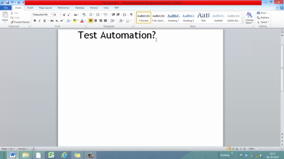Click the borders icon

[x=127, y=21]
